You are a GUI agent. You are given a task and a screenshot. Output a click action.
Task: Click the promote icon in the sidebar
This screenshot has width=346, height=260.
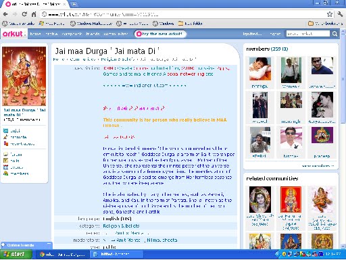point(5,137)
